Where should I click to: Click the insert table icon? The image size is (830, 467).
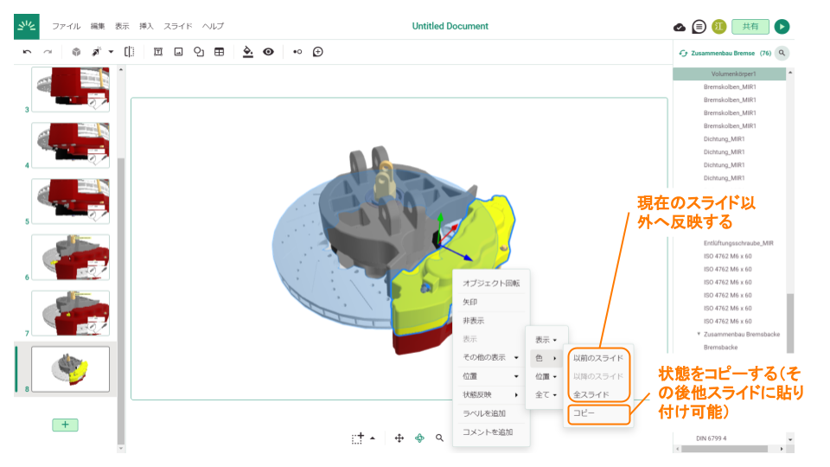[x=220, y=52]
